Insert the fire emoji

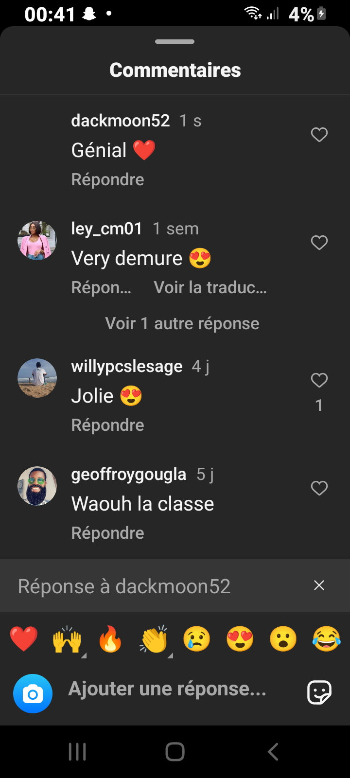pos(110,639)
